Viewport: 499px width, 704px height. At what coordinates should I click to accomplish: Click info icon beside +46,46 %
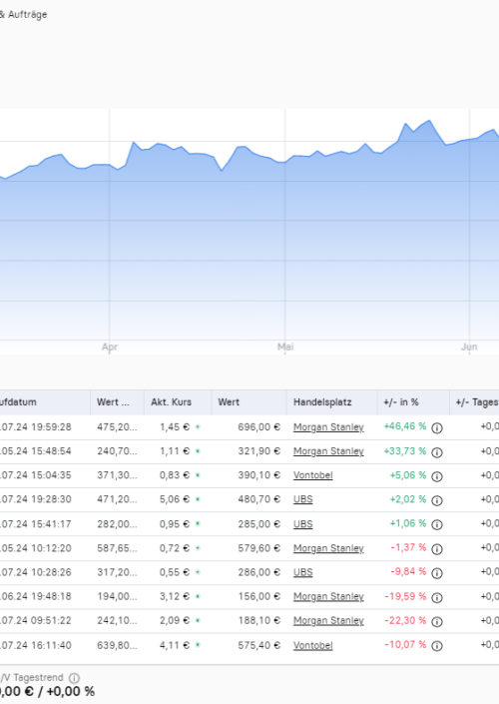(437, 427)
